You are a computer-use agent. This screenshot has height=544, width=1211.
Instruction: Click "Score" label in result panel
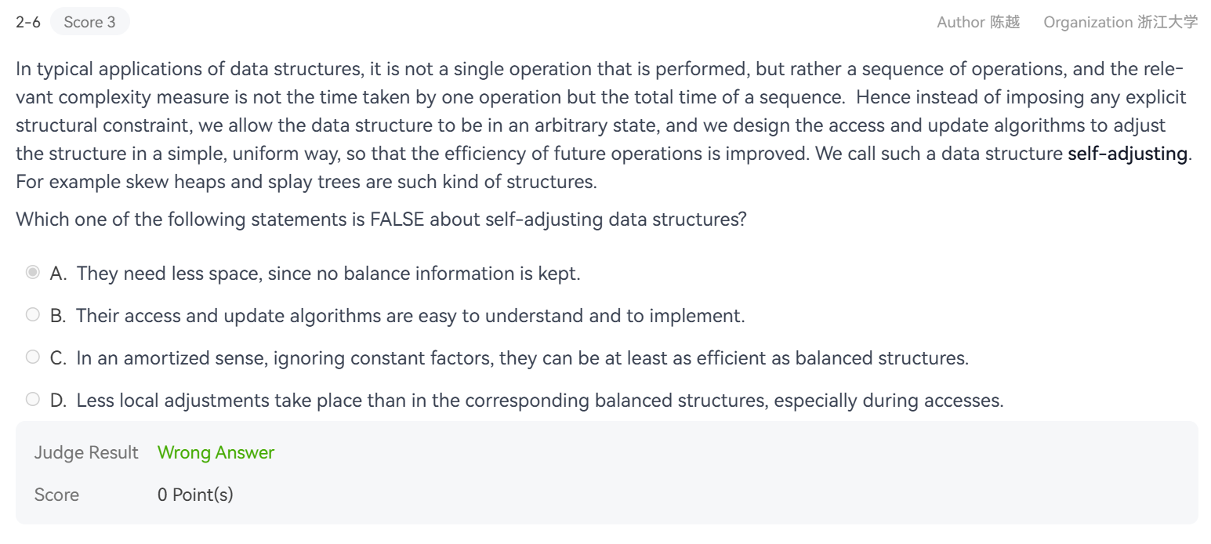(x=56, y=495)
